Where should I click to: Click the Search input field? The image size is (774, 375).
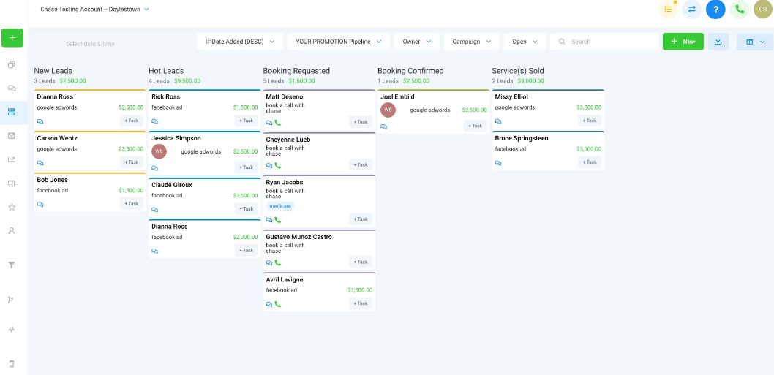click(604, 42)
